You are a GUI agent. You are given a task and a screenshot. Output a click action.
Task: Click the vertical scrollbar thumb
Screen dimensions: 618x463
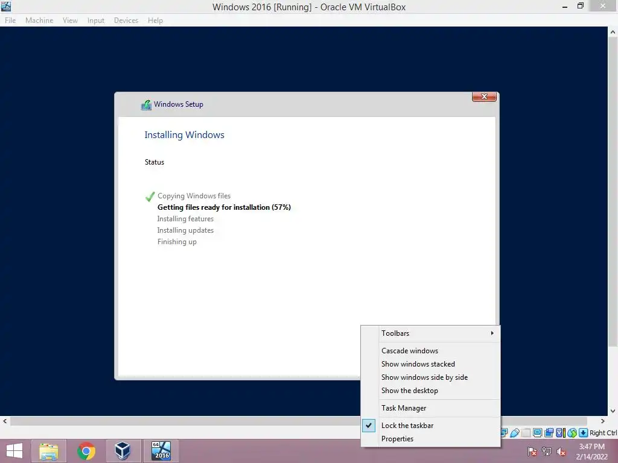click(613, 192)
